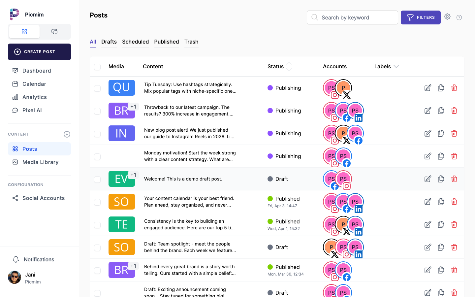Open Notifications bell in sidebar
The width and height of the screenshot is (475, 297).
(x=16, y=259)
